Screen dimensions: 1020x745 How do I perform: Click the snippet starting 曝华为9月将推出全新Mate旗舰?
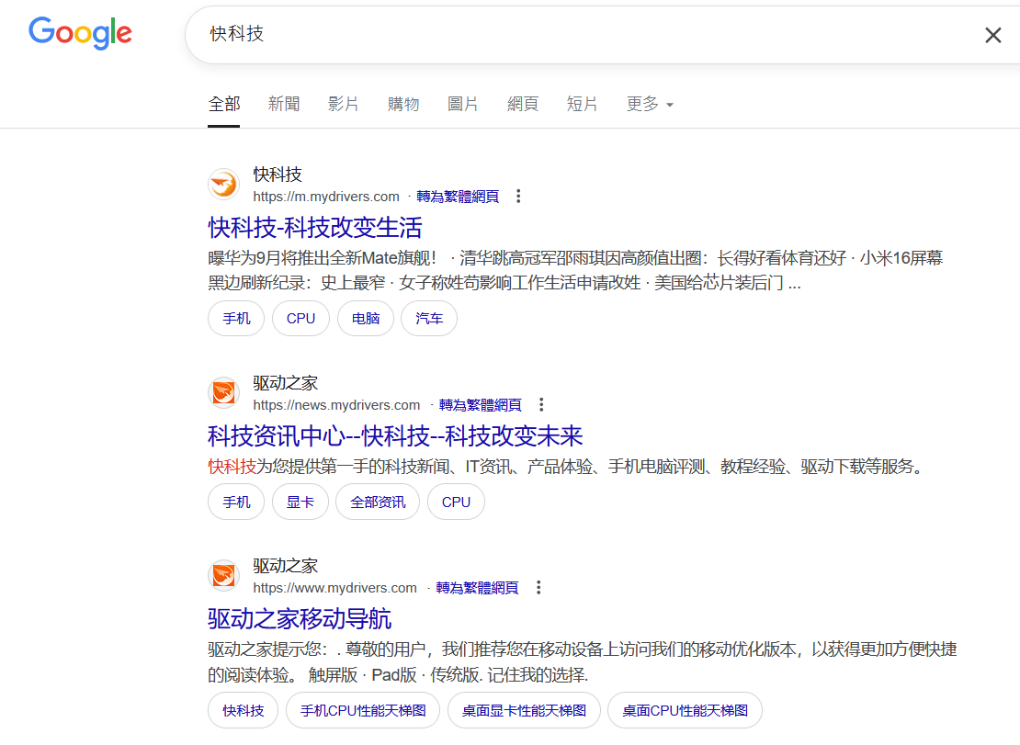tap(575, 270)
